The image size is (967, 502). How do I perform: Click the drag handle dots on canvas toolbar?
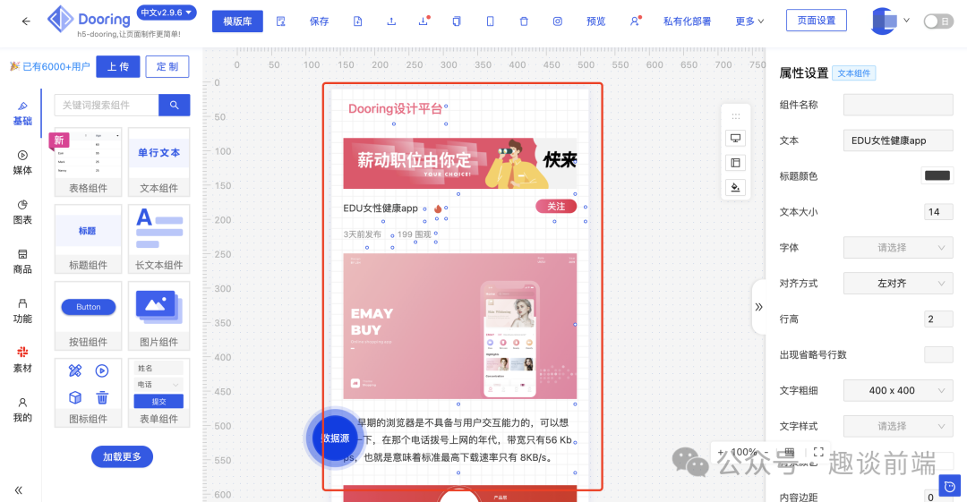[x=735, y=116]
